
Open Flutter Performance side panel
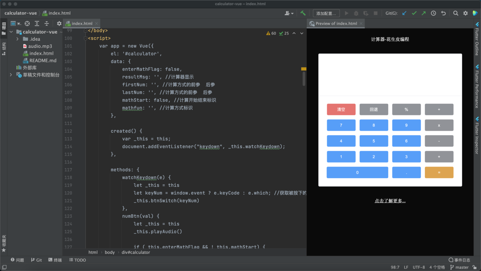[x=477, y=86]
